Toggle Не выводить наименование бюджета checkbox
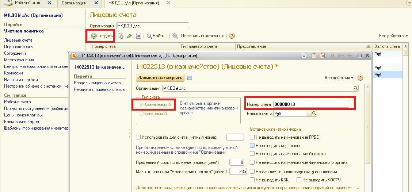412x192 pixels. tap(252, 154)
